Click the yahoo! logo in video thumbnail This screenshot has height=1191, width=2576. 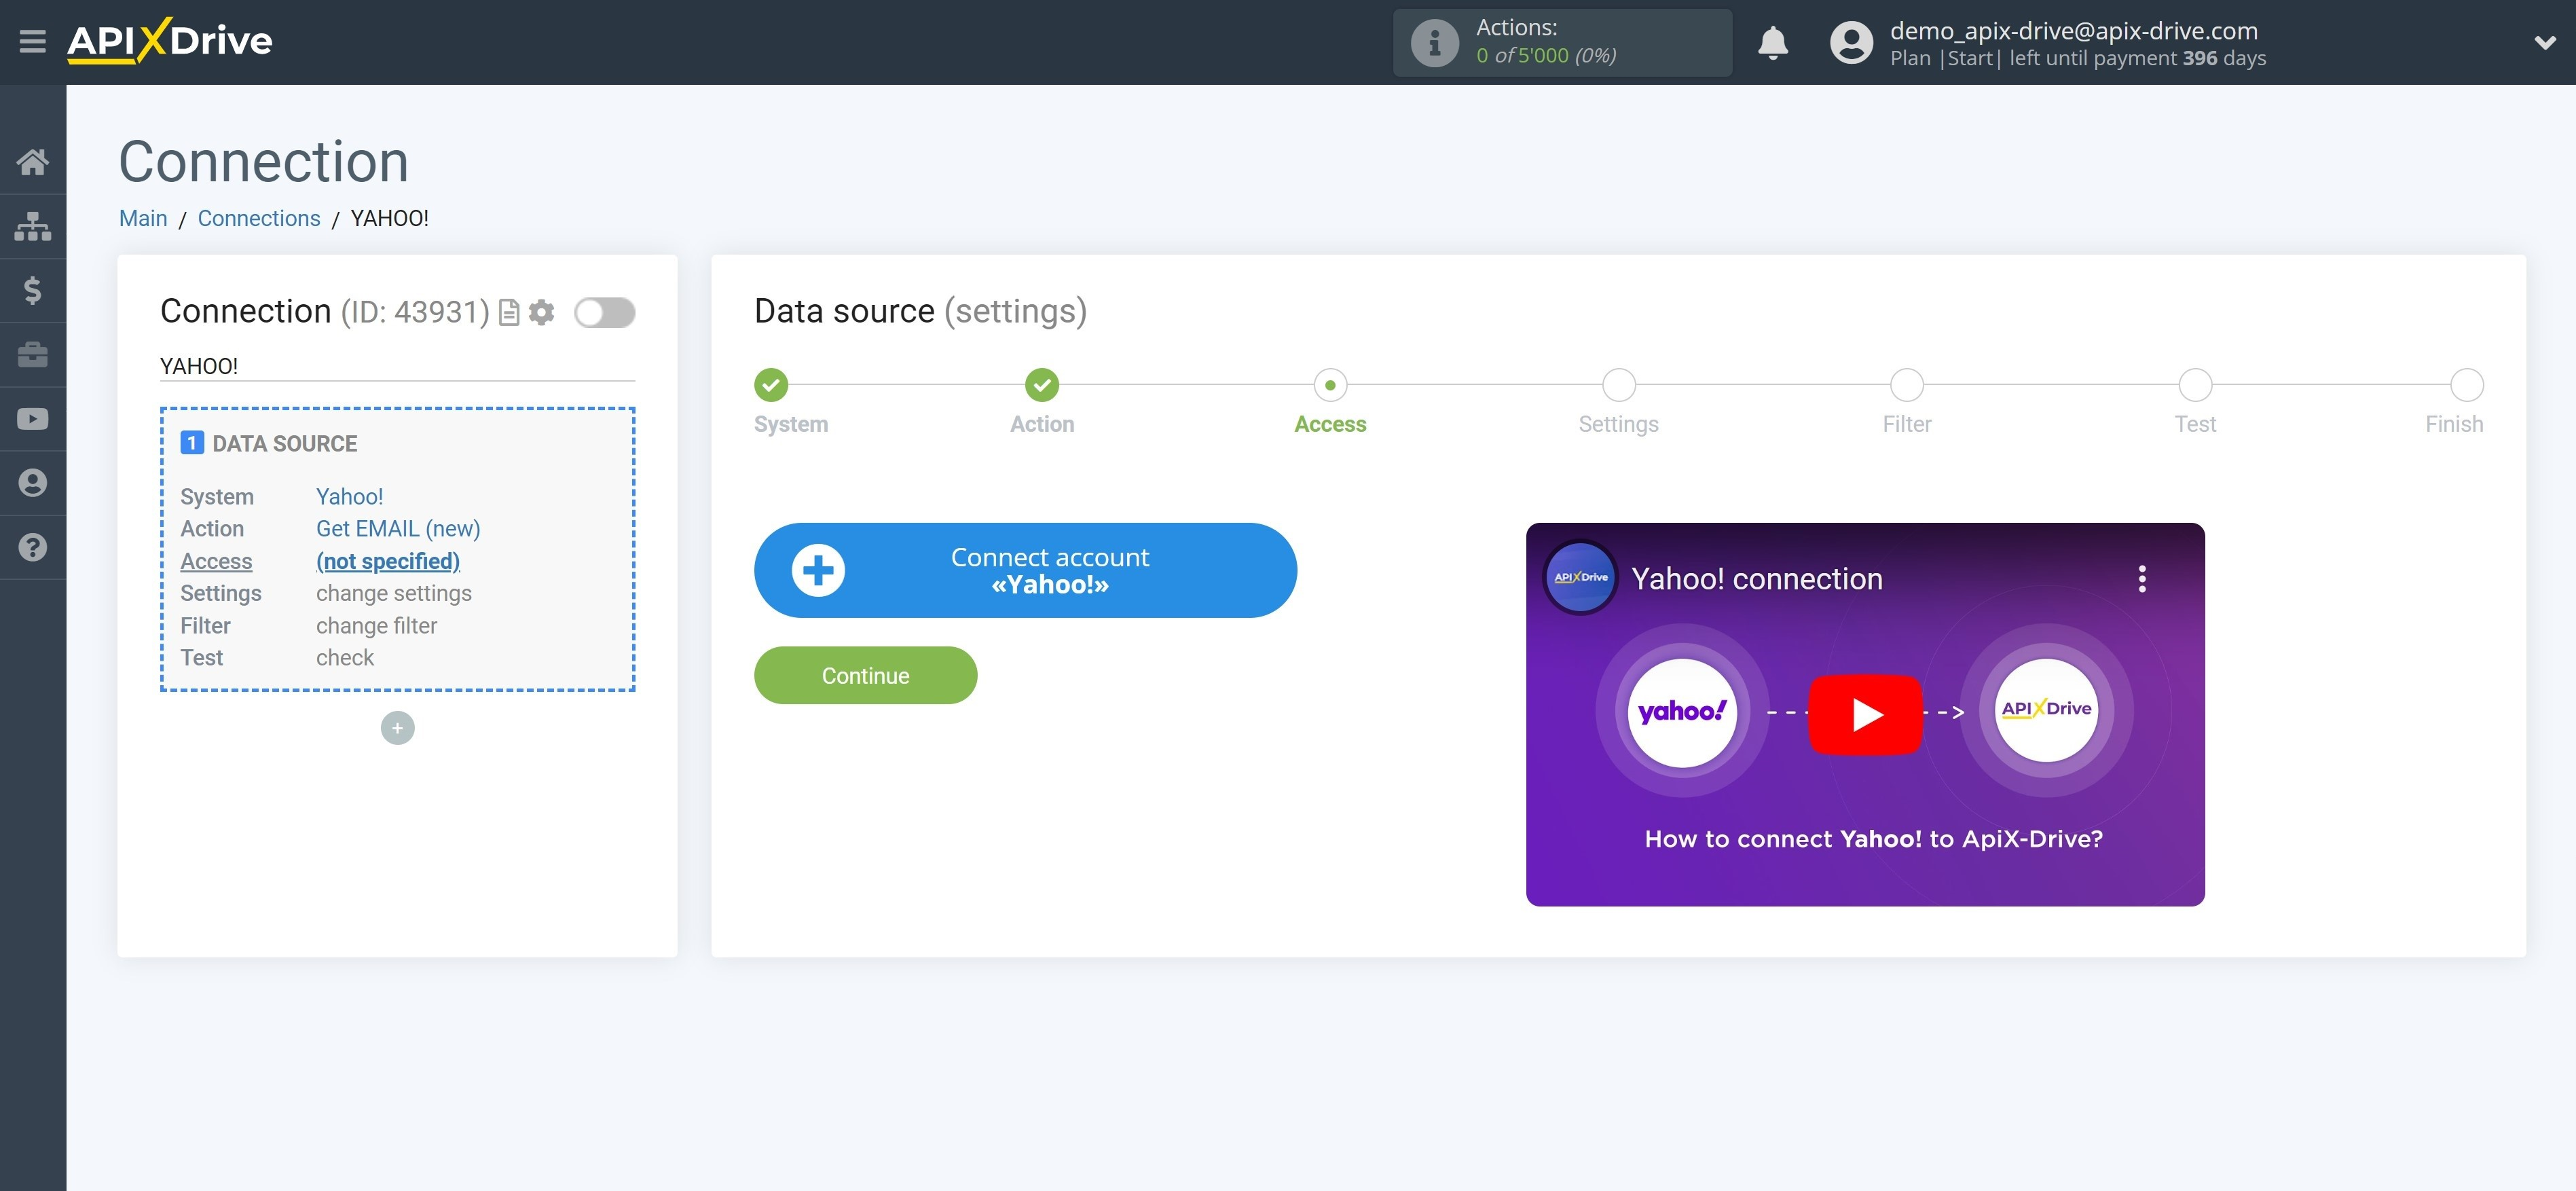tap(1682, 712)
